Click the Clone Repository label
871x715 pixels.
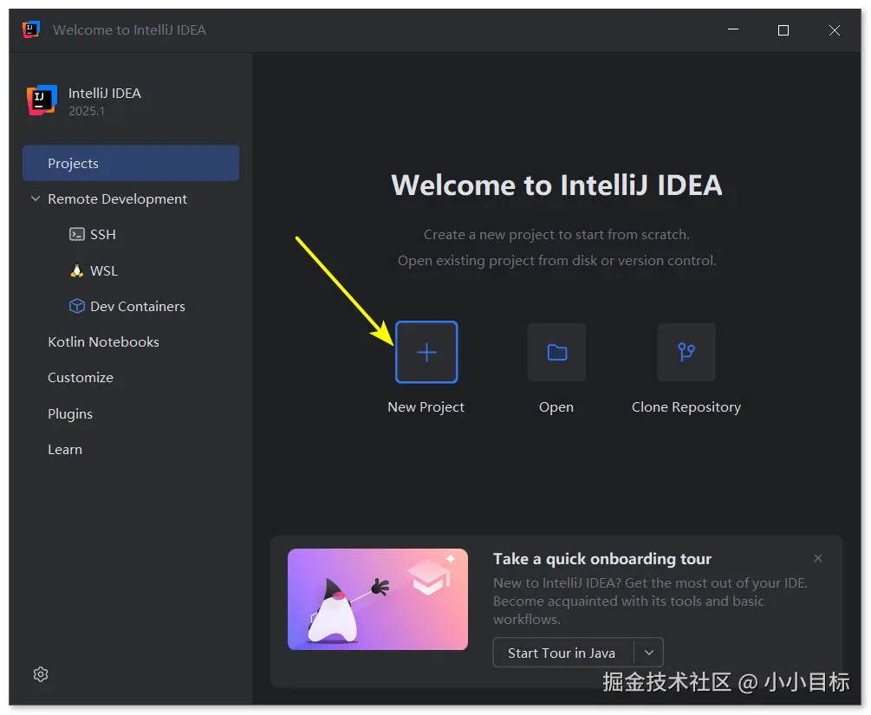tap(686, 407)
